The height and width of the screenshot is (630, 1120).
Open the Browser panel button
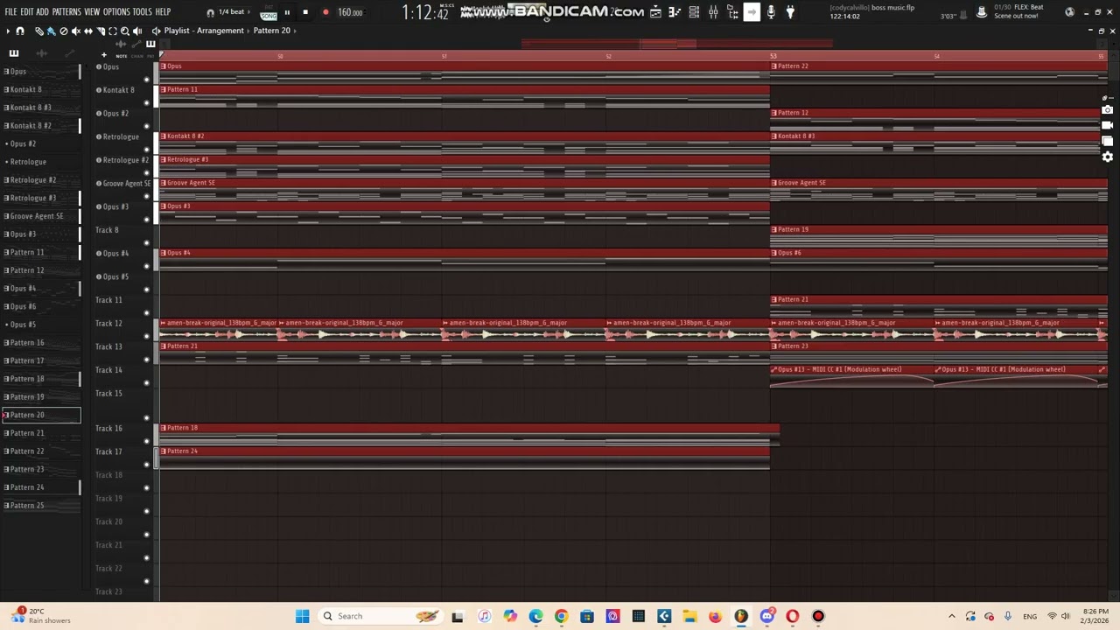tap(732, 12)
